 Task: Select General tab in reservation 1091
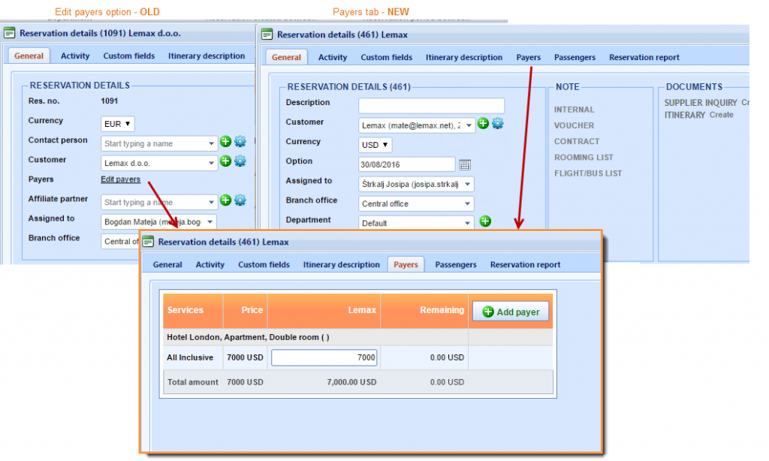click(x=29, y=56)
